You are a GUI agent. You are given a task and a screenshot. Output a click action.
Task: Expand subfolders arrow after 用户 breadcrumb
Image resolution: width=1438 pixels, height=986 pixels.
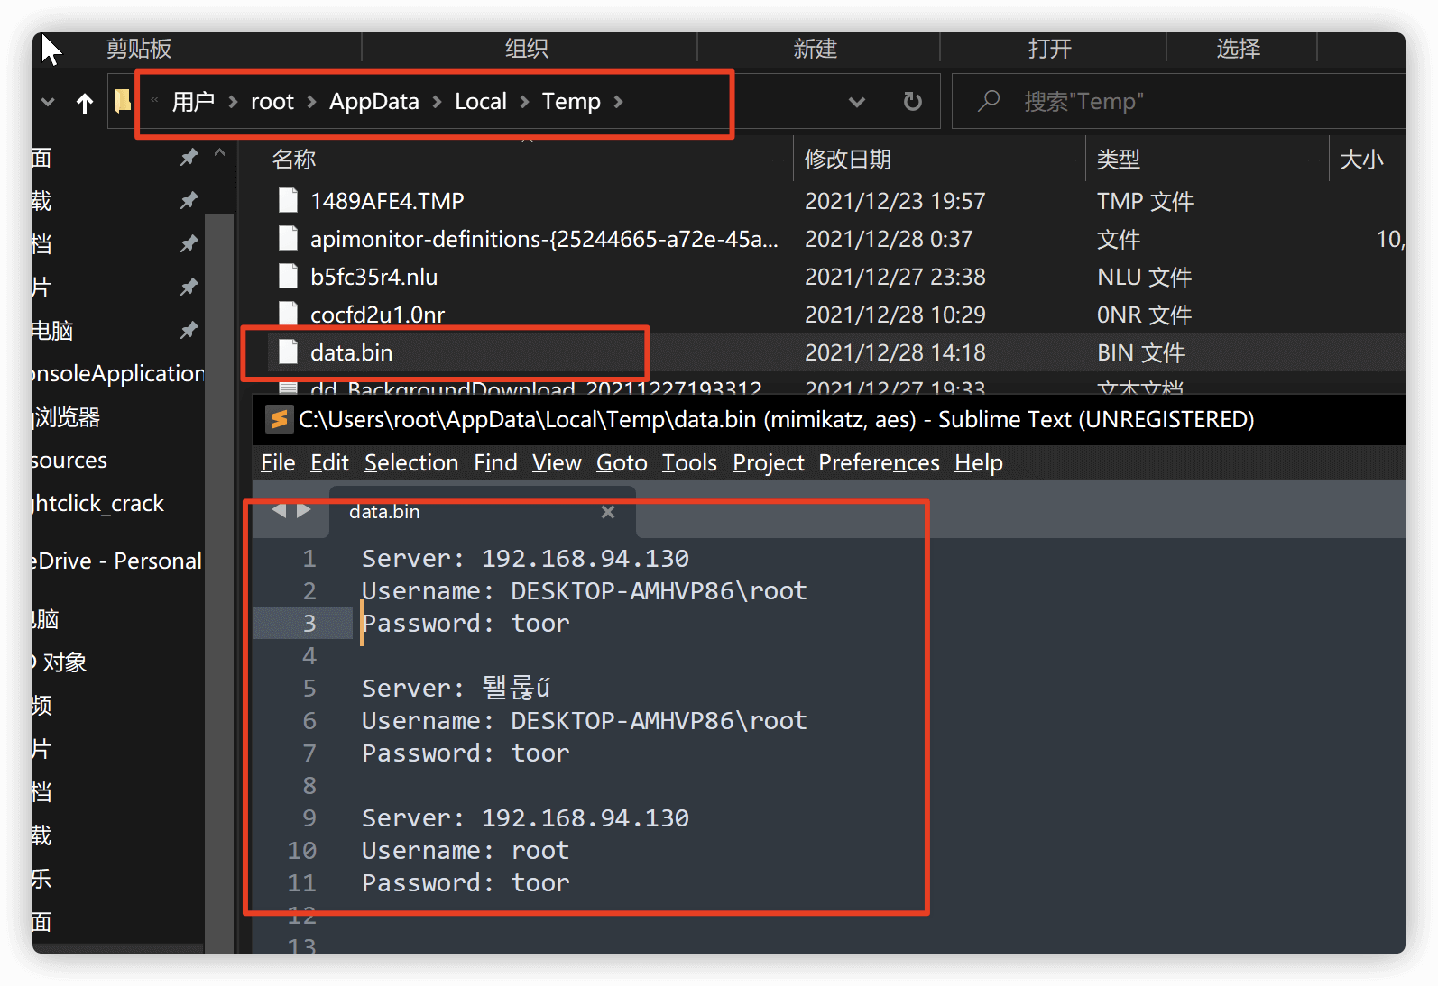pos(233,102)
